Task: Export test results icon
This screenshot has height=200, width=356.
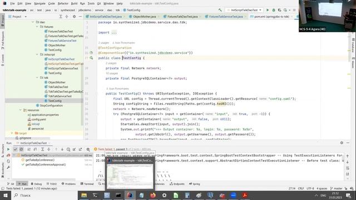Action: coord(80,149)
